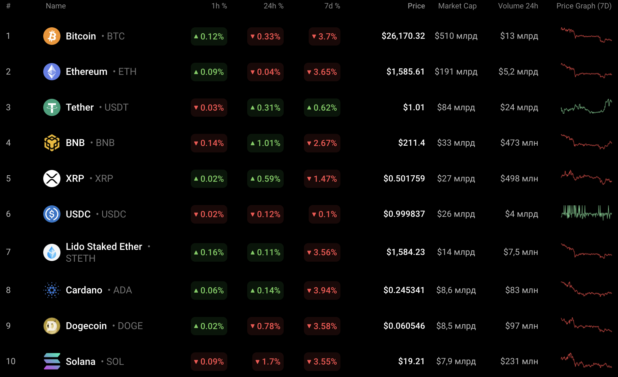Click the Ethereum diamond logo icon

coord(52,71)
